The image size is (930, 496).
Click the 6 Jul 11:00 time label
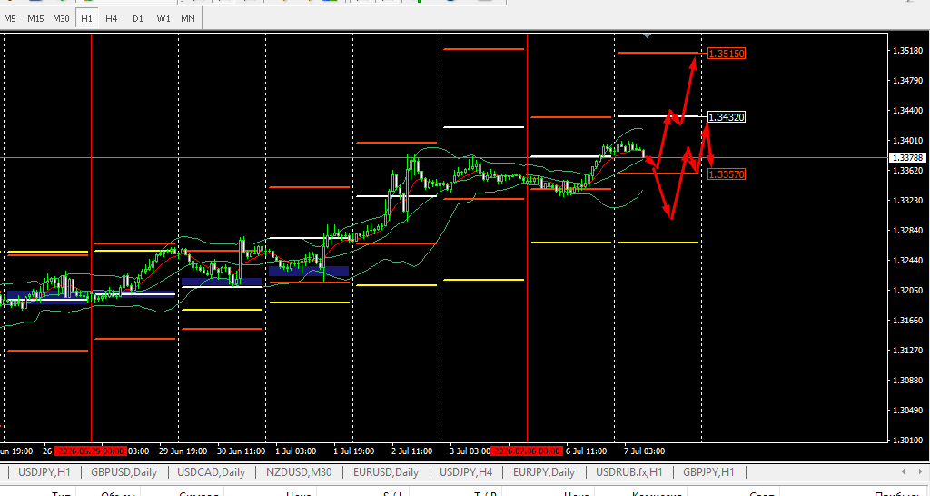(586, 451)
